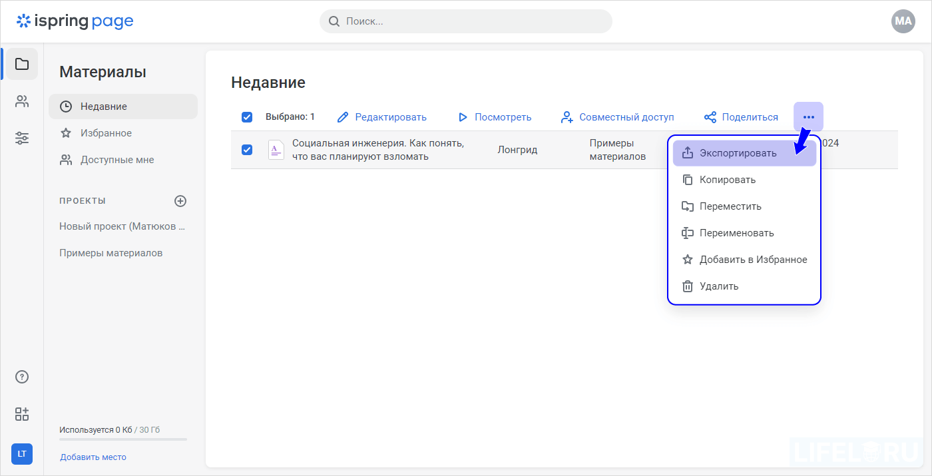The image size is (932, 476).
Task: Choose Переименовать in the context menu
Action: tap(738, 232)
